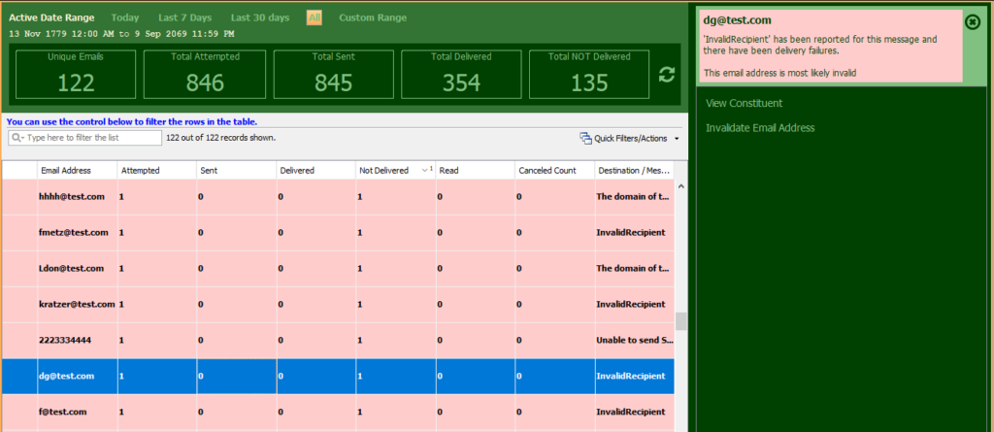994x432 pixels.
Task: Select the Last 7 Days range
Action: point(185,17)
